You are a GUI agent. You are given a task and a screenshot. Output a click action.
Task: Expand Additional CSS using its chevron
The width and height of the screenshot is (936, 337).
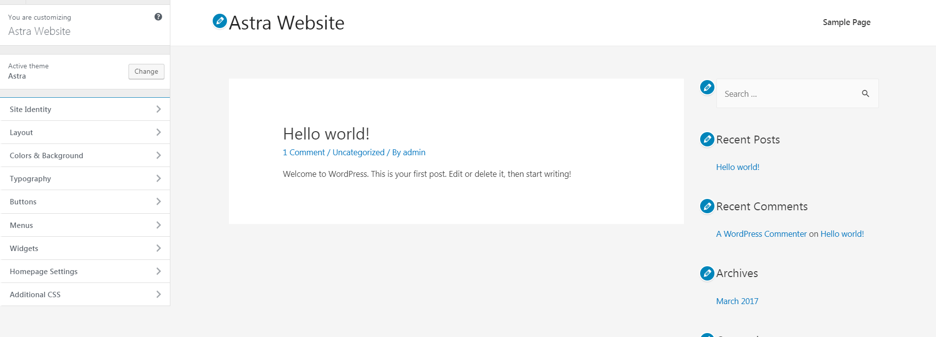[159, 294]
